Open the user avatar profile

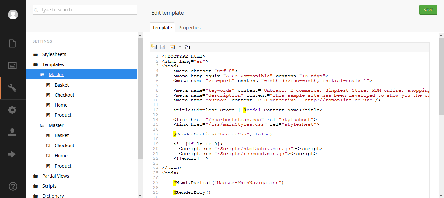(x=13, y=15)
